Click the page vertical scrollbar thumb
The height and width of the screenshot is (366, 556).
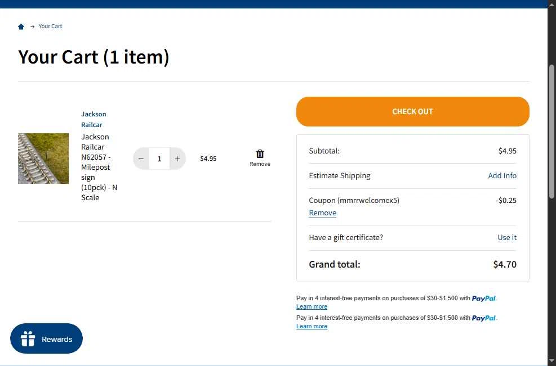click(551, 132)
